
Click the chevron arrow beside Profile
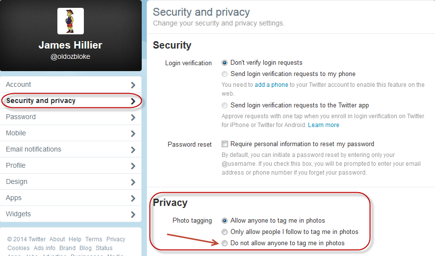coord(133,166)
